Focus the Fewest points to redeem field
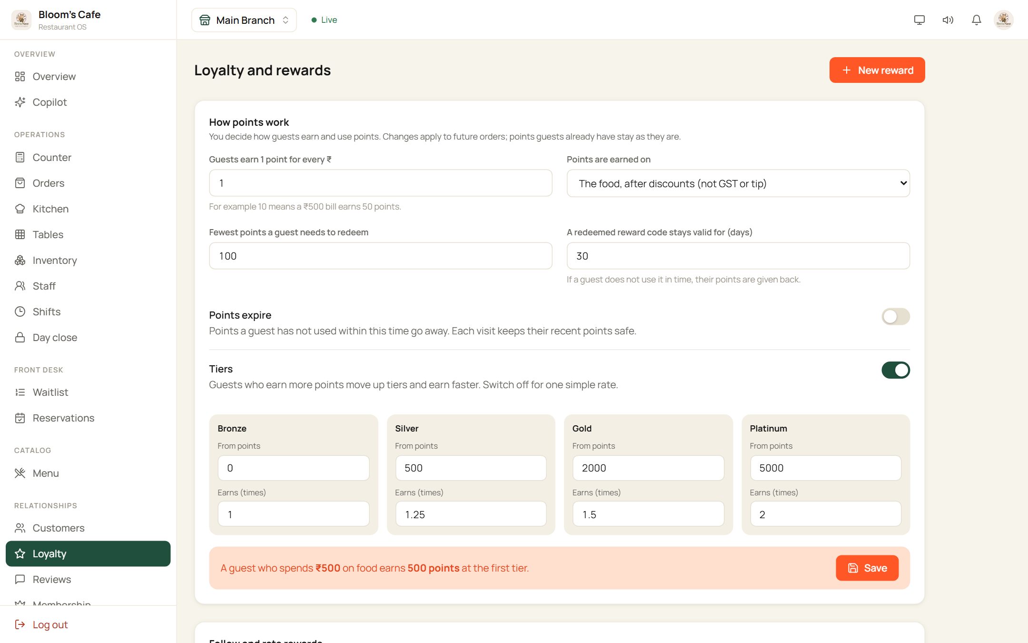1028x643 pixels. (x=381, y=256)
